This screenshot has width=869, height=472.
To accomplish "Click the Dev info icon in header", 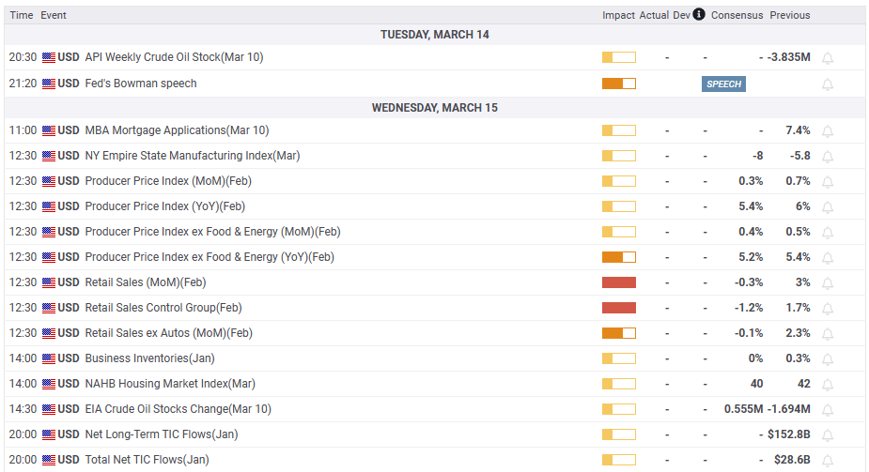I will coord(699,14).
